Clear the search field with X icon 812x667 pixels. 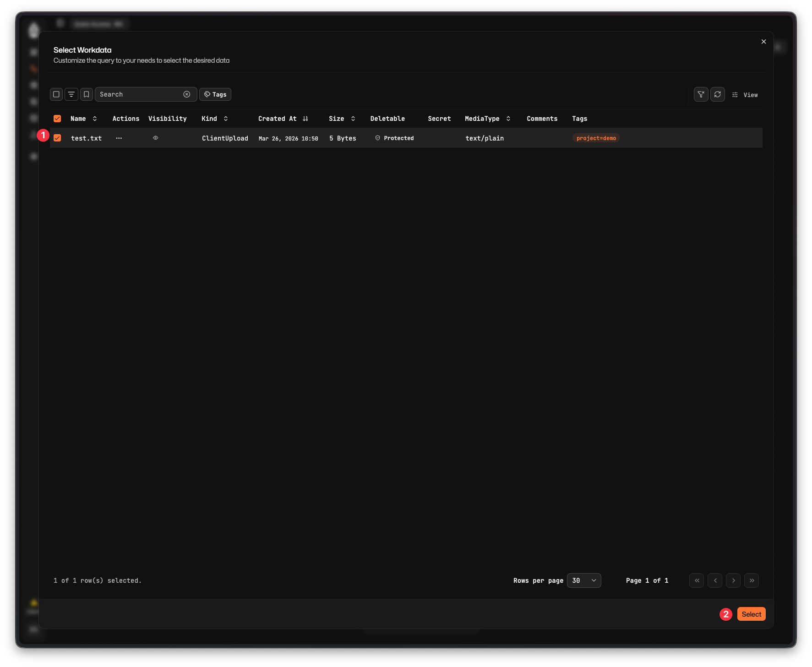click(x=187, y=94)
